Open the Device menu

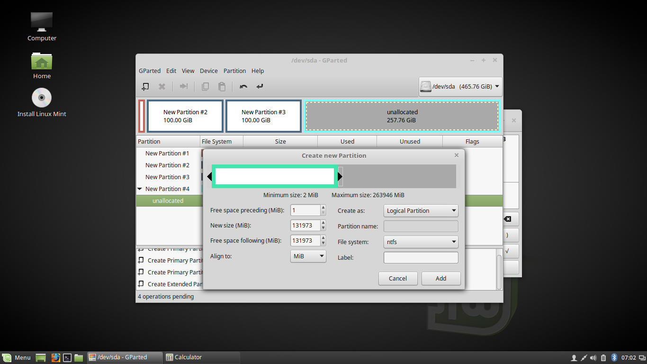click(x=208, y=71)
